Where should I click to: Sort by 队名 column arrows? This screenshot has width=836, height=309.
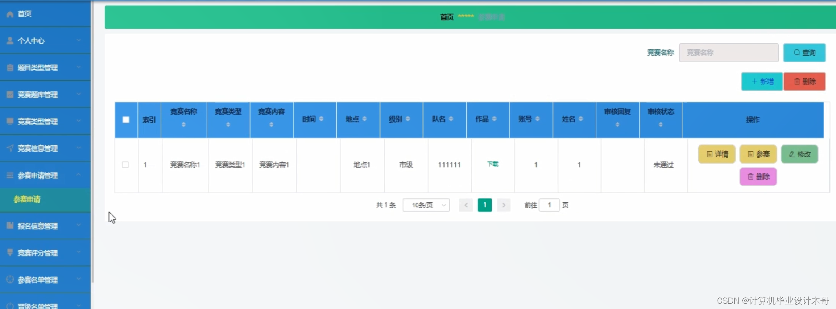tap(451, 119)
